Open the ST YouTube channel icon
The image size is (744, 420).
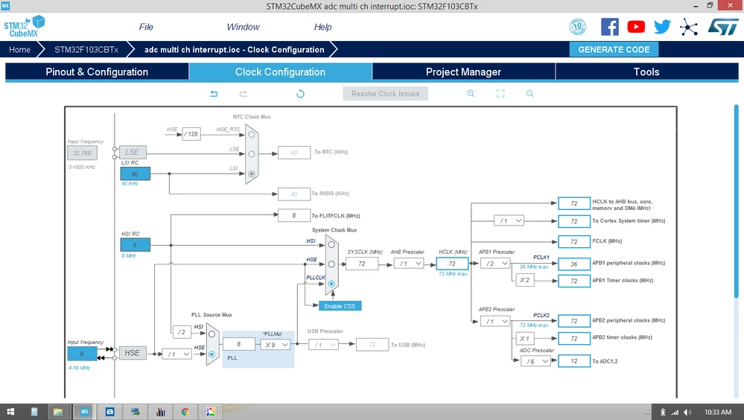tap(636, 27)
